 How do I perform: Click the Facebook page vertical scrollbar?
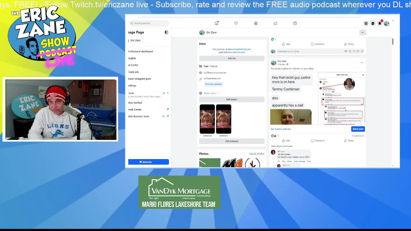click(393, 42)
